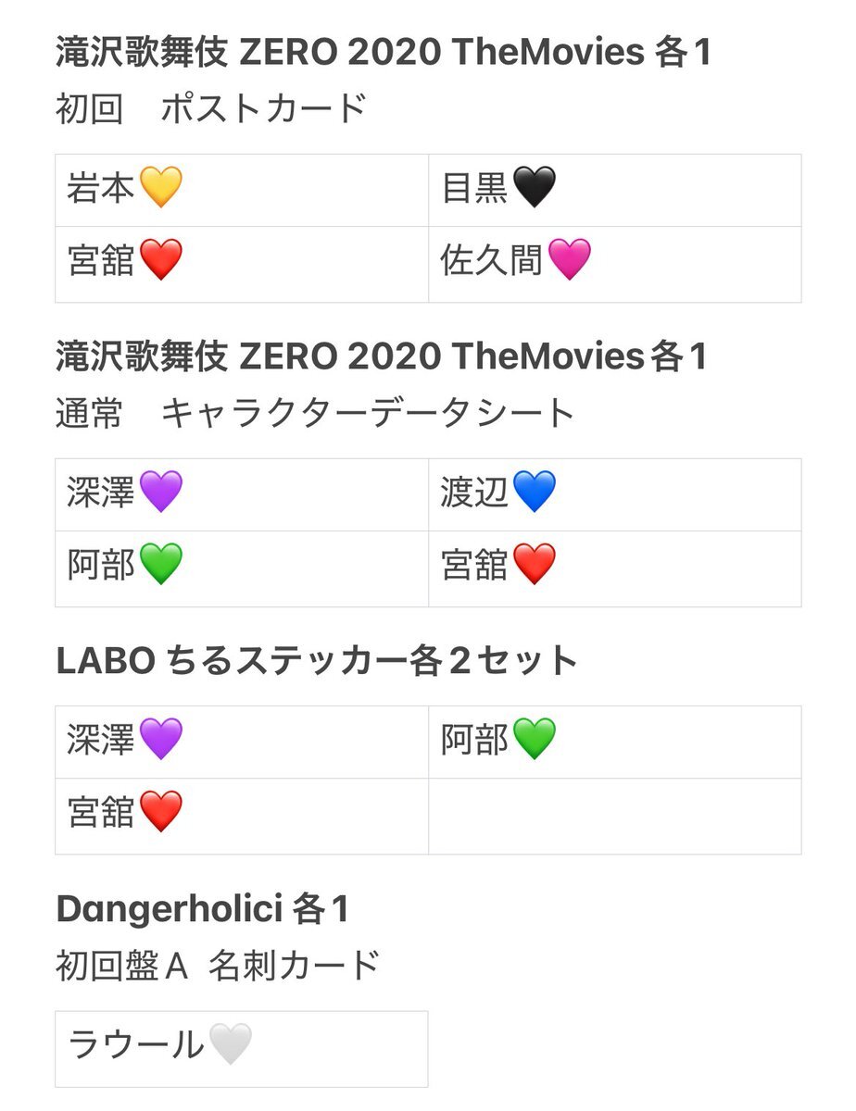Select the 深澤 text in the LABO table
856x1111 pixels.
[x=101, y=741]
